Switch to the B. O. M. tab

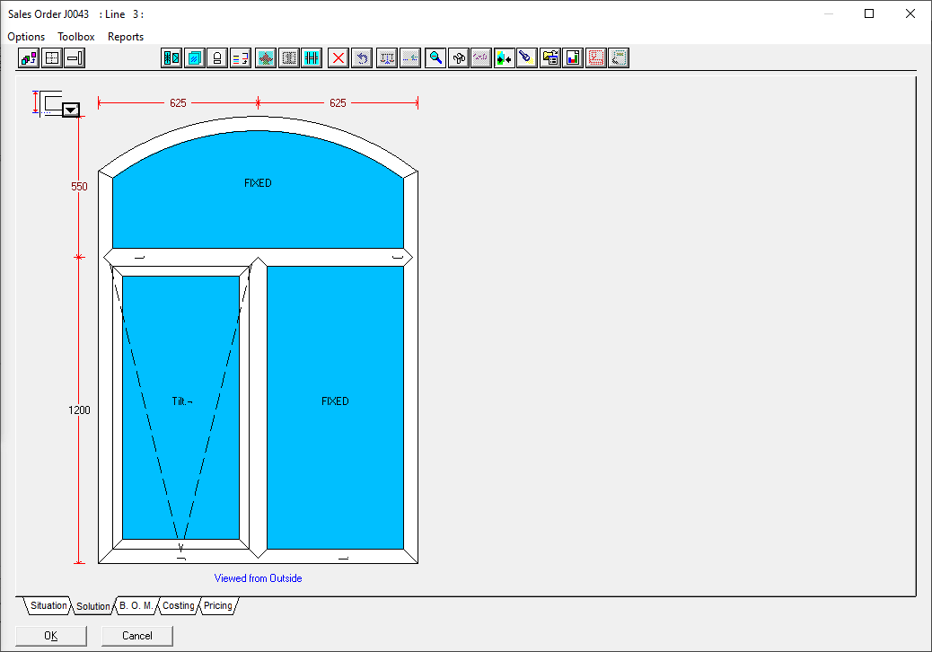[136, 606]
